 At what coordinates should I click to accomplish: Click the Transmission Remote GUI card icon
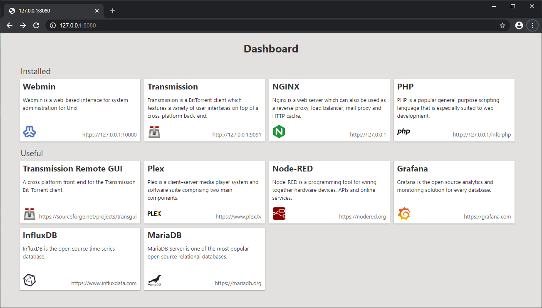[30, 214]
